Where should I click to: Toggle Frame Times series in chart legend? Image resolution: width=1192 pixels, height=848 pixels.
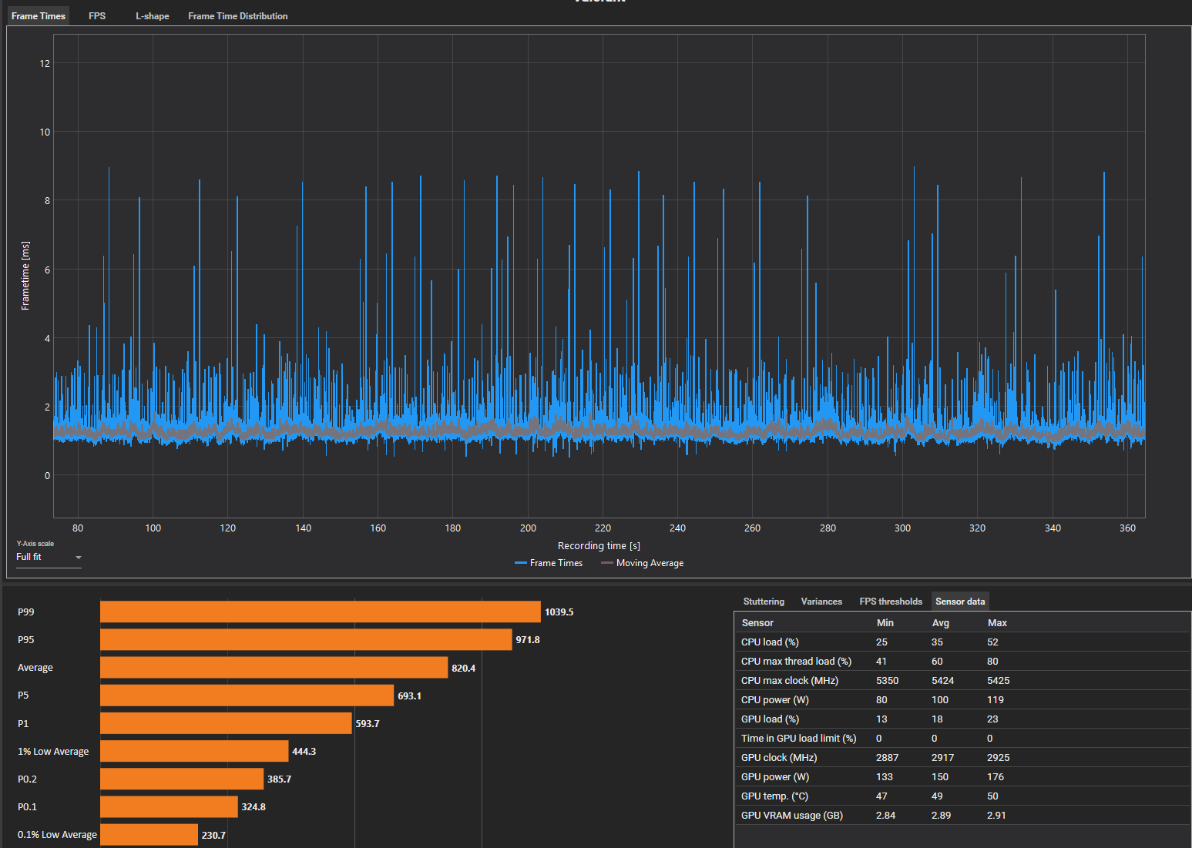coord(549,563)
